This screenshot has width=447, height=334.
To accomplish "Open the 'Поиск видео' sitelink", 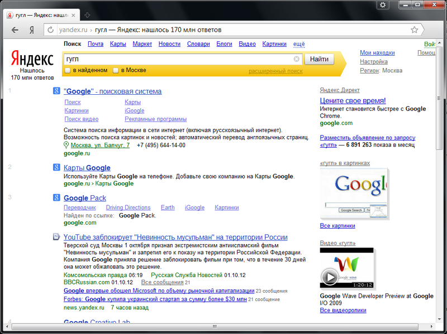I will tap(81, 119).
